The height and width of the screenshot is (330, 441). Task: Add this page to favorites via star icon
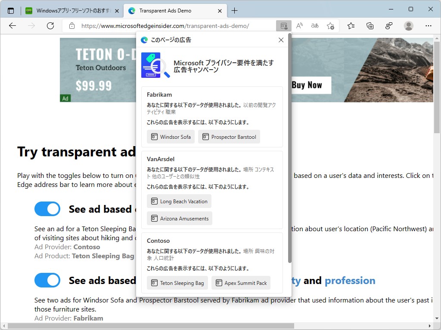(330, 26)
